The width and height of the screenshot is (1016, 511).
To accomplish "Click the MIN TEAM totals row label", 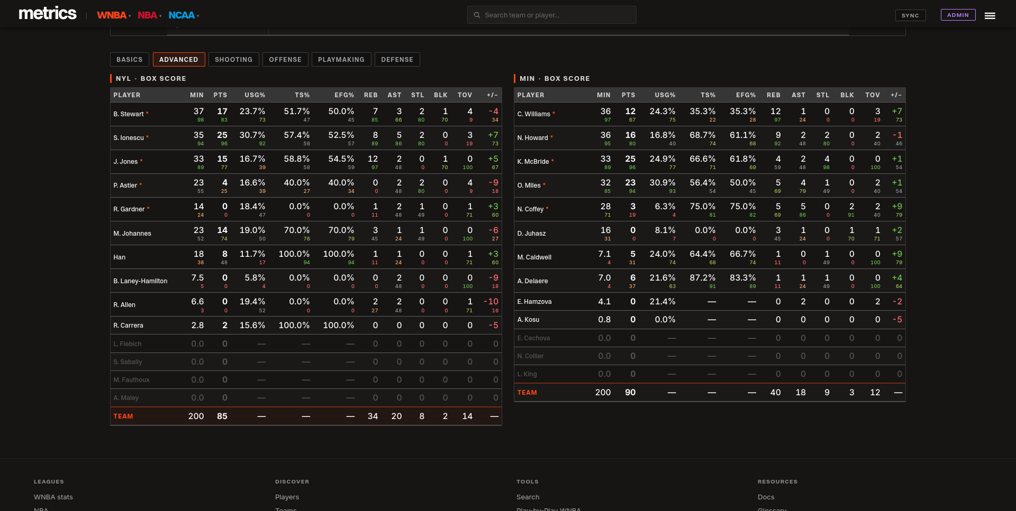I will pyautogui.click(x=527, y=393).
